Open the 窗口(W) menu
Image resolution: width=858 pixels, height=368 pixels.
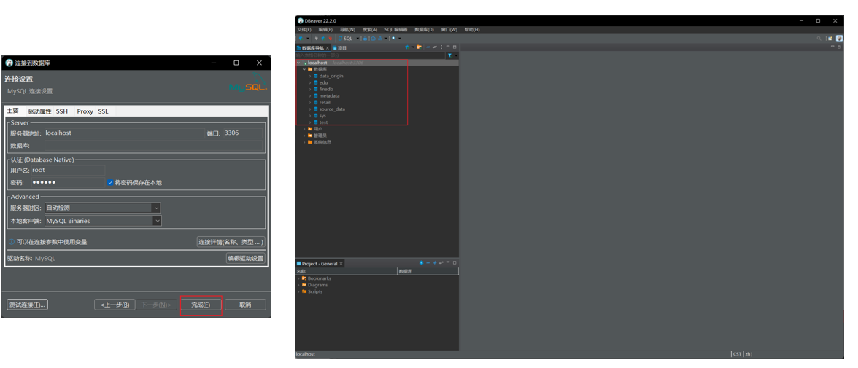tap(449, 30)
